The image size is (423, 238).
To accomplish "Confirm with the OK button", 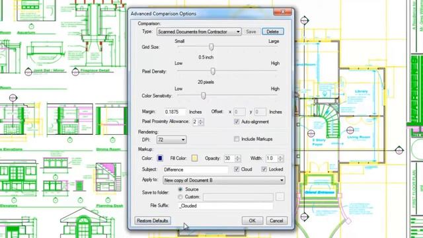I will [252, 221].
